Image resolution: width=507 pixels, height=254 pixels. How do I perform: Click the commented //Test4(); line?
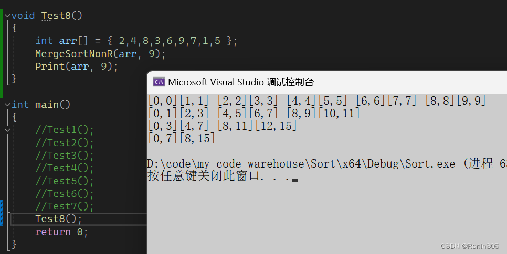64,168
